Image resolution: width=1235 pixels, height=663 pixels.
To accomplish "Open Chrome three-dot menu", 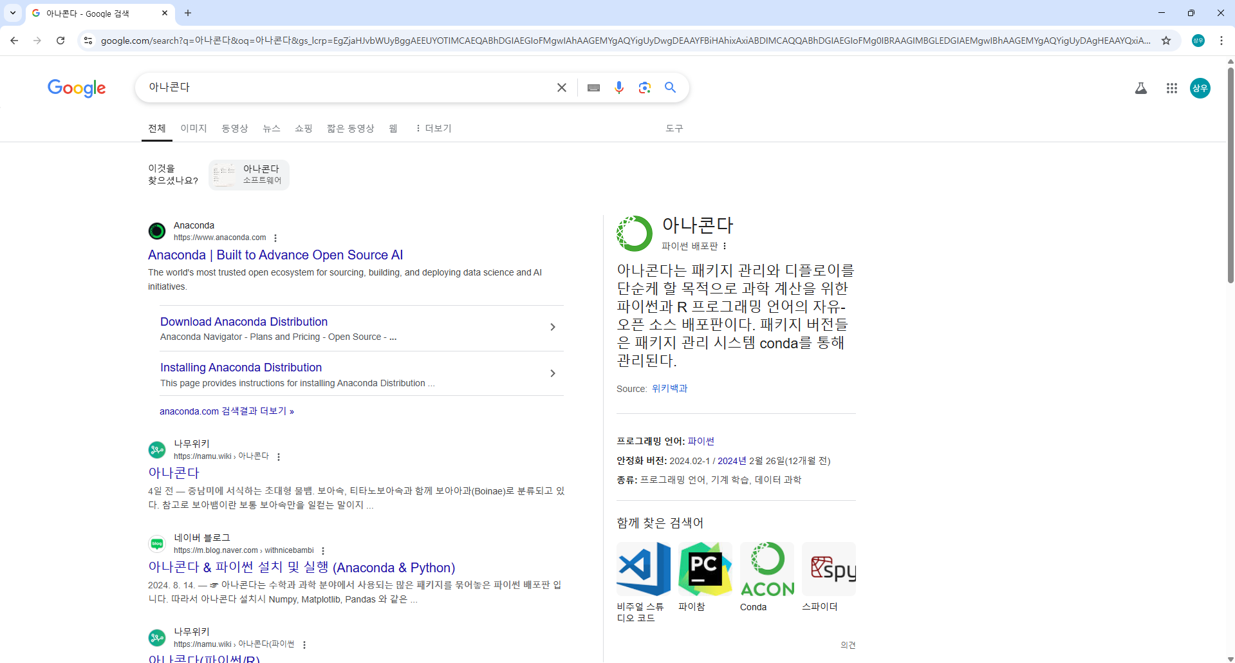I will (x=1221, y=41).
